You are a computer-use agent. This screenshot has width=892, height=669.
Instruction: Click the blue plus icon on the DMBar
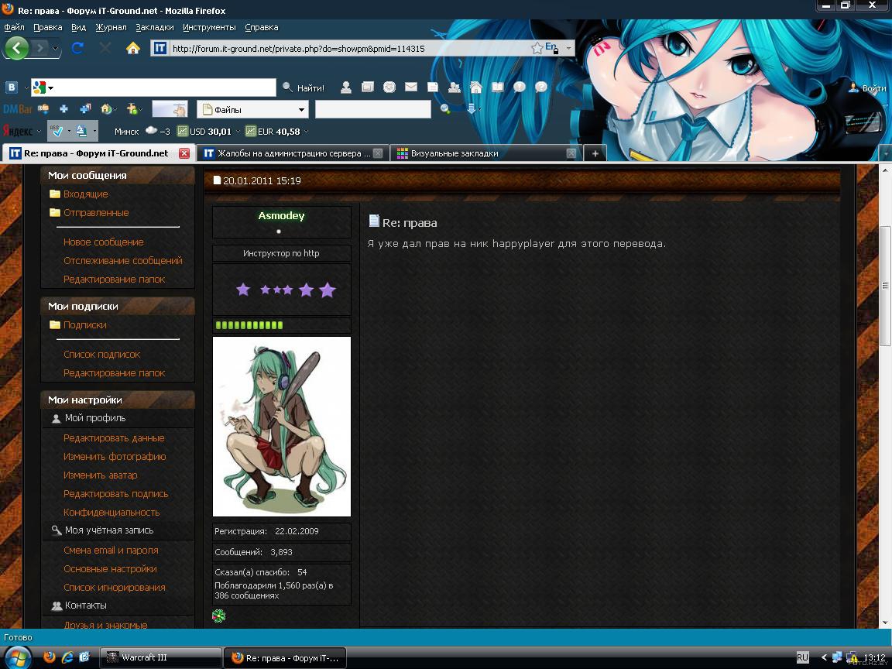63,108
